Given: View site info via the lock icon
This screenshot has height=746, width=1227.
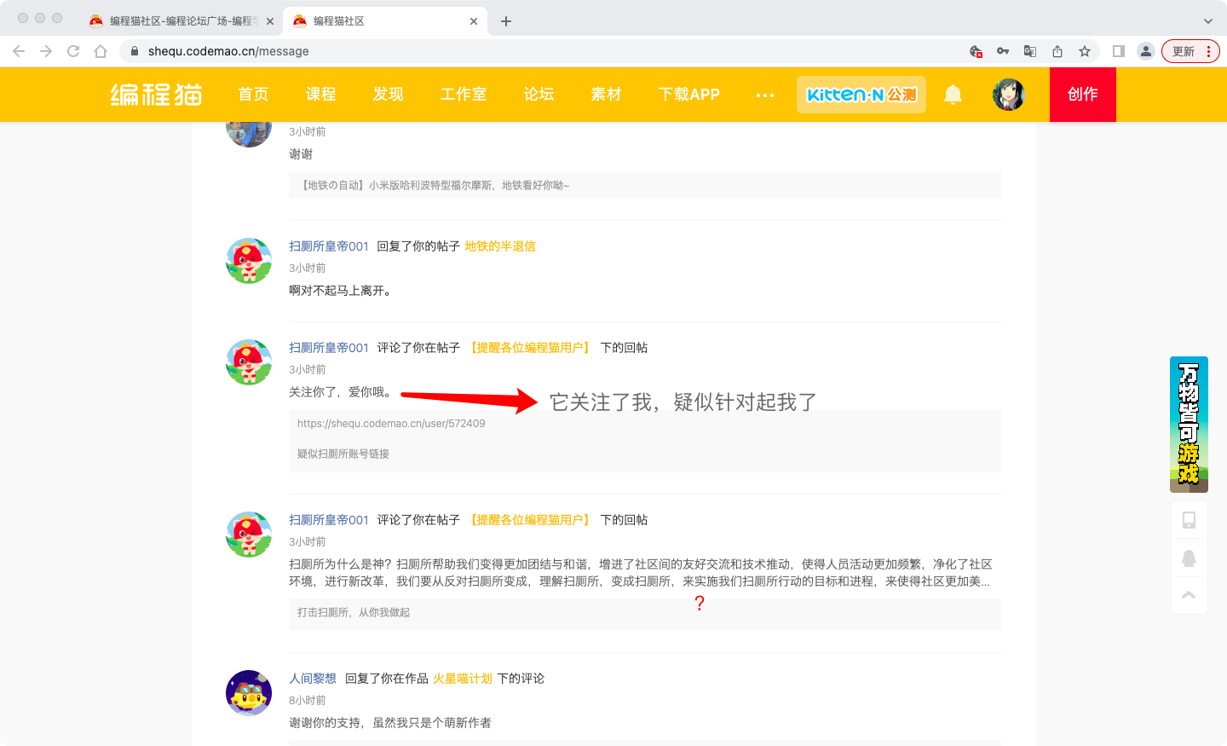Looking at the screenshot, I should [134, 51].
